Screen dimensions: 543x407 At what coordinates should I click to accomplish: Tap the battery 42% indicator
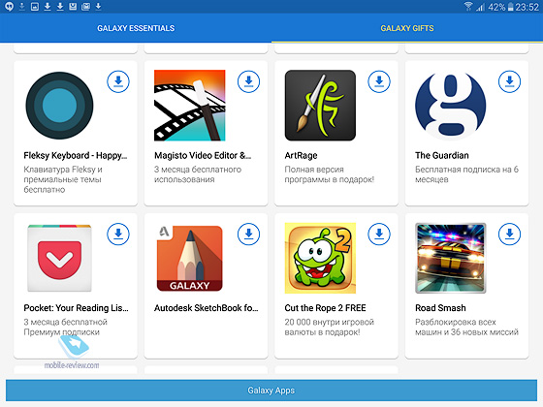click(500, 7)
